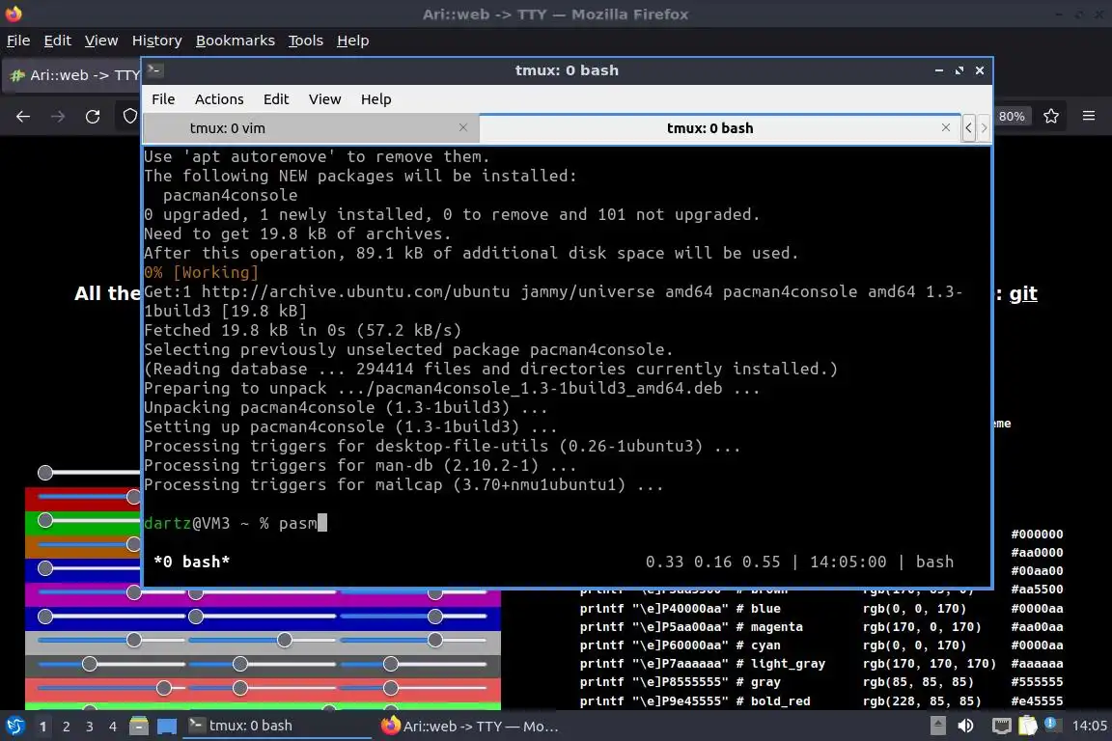Click the middle slider handle in light gray row

[x=285, y=640]
